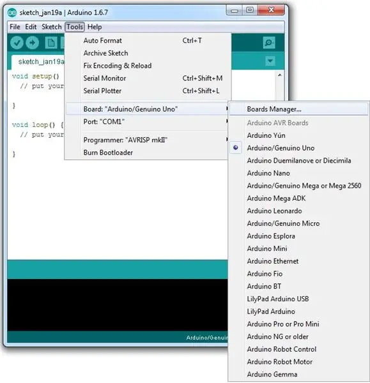Open Serial Monitor from the menu

147,78
